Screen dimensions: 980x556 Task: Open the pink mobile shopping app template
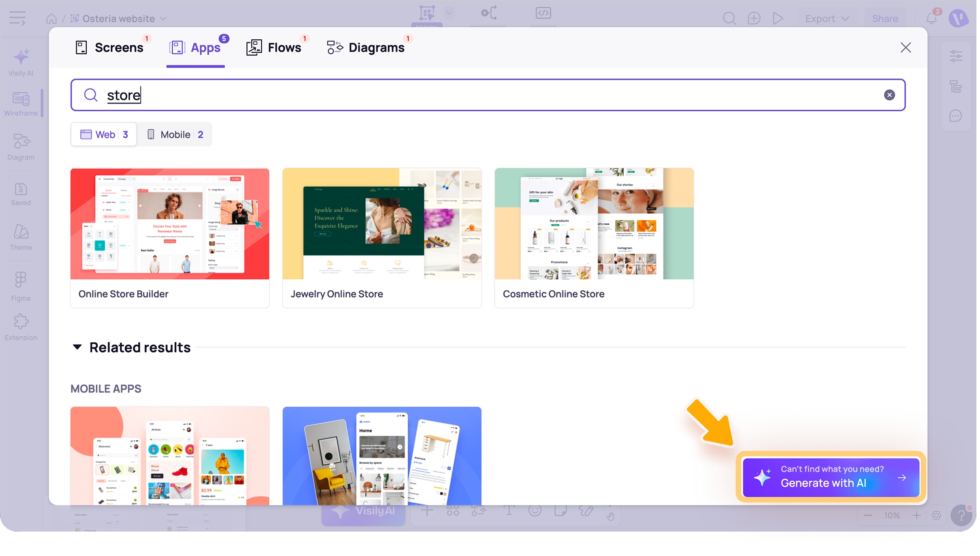click(x=170, y=456)
